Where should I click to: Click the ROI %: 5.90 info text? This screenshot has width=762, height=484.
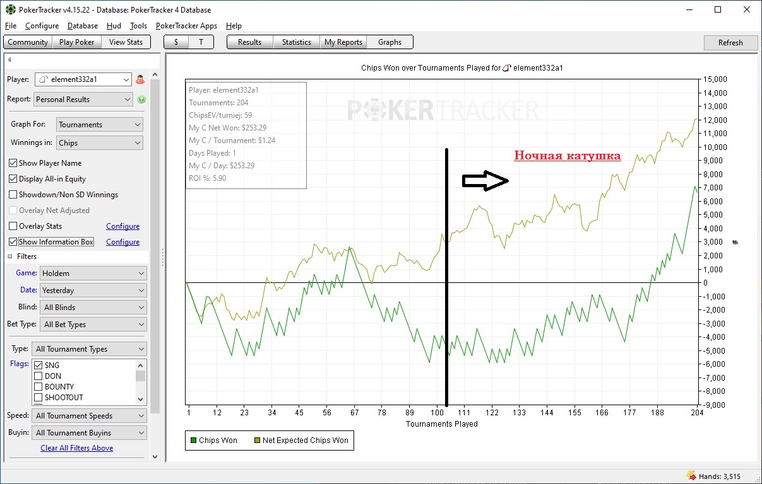(x=208, y=178)
